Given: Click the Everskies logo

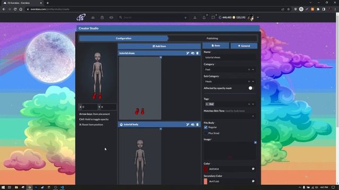Looking at the screenshot, I should coord(81,17).
